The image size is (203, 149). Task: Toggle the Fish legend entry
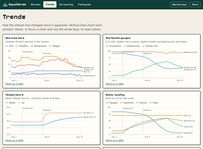(9, 46)
